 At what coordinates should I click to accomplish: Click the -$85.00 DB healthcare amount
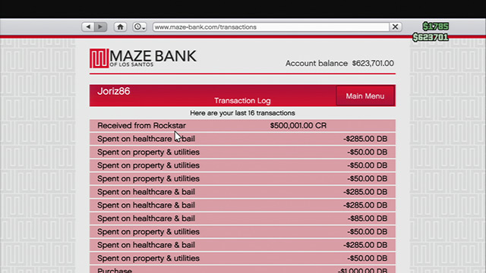[368, 218]
